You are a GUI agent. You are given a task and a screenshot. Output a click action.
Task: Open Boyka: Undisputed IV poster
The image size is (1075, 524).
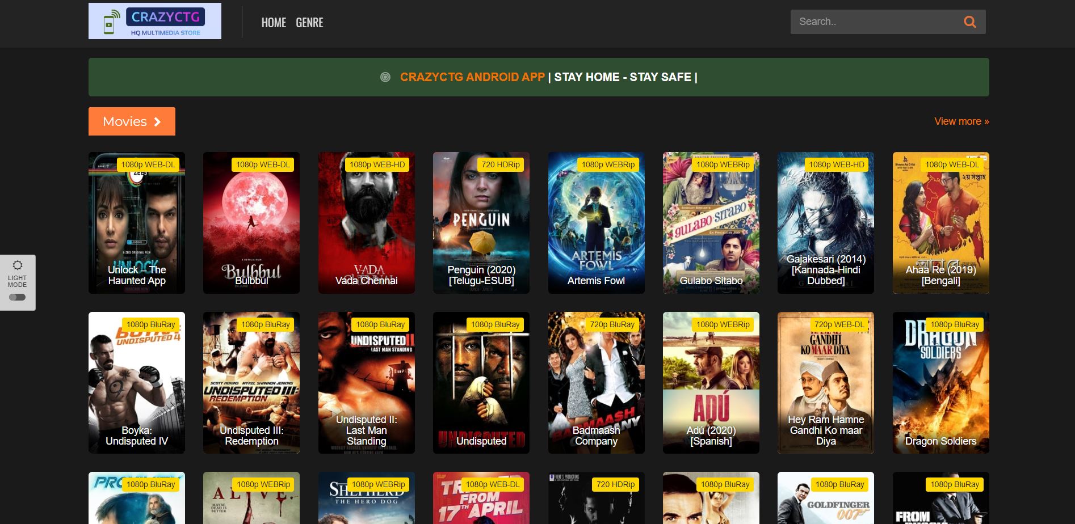tap(137, 383)
